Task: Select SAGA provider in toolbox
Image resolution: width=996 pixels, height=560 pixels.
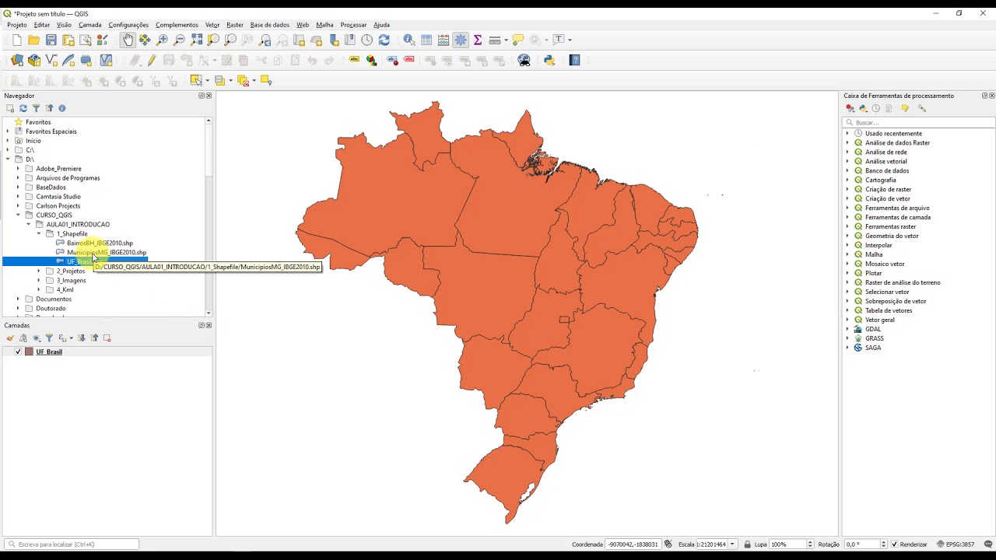Action: pos(873,348)
